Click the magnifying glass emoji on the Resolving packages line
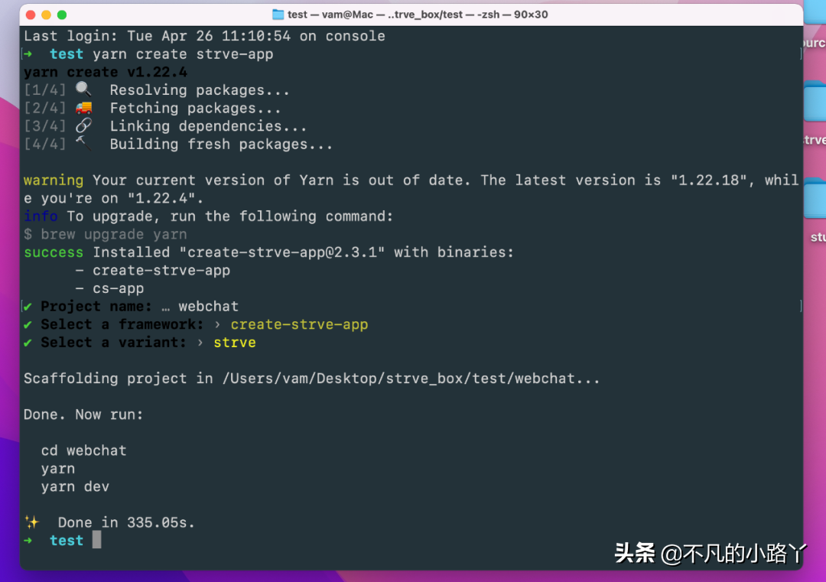Image resolution: width=826 pixels, height=582 pixels. point(84,89)
